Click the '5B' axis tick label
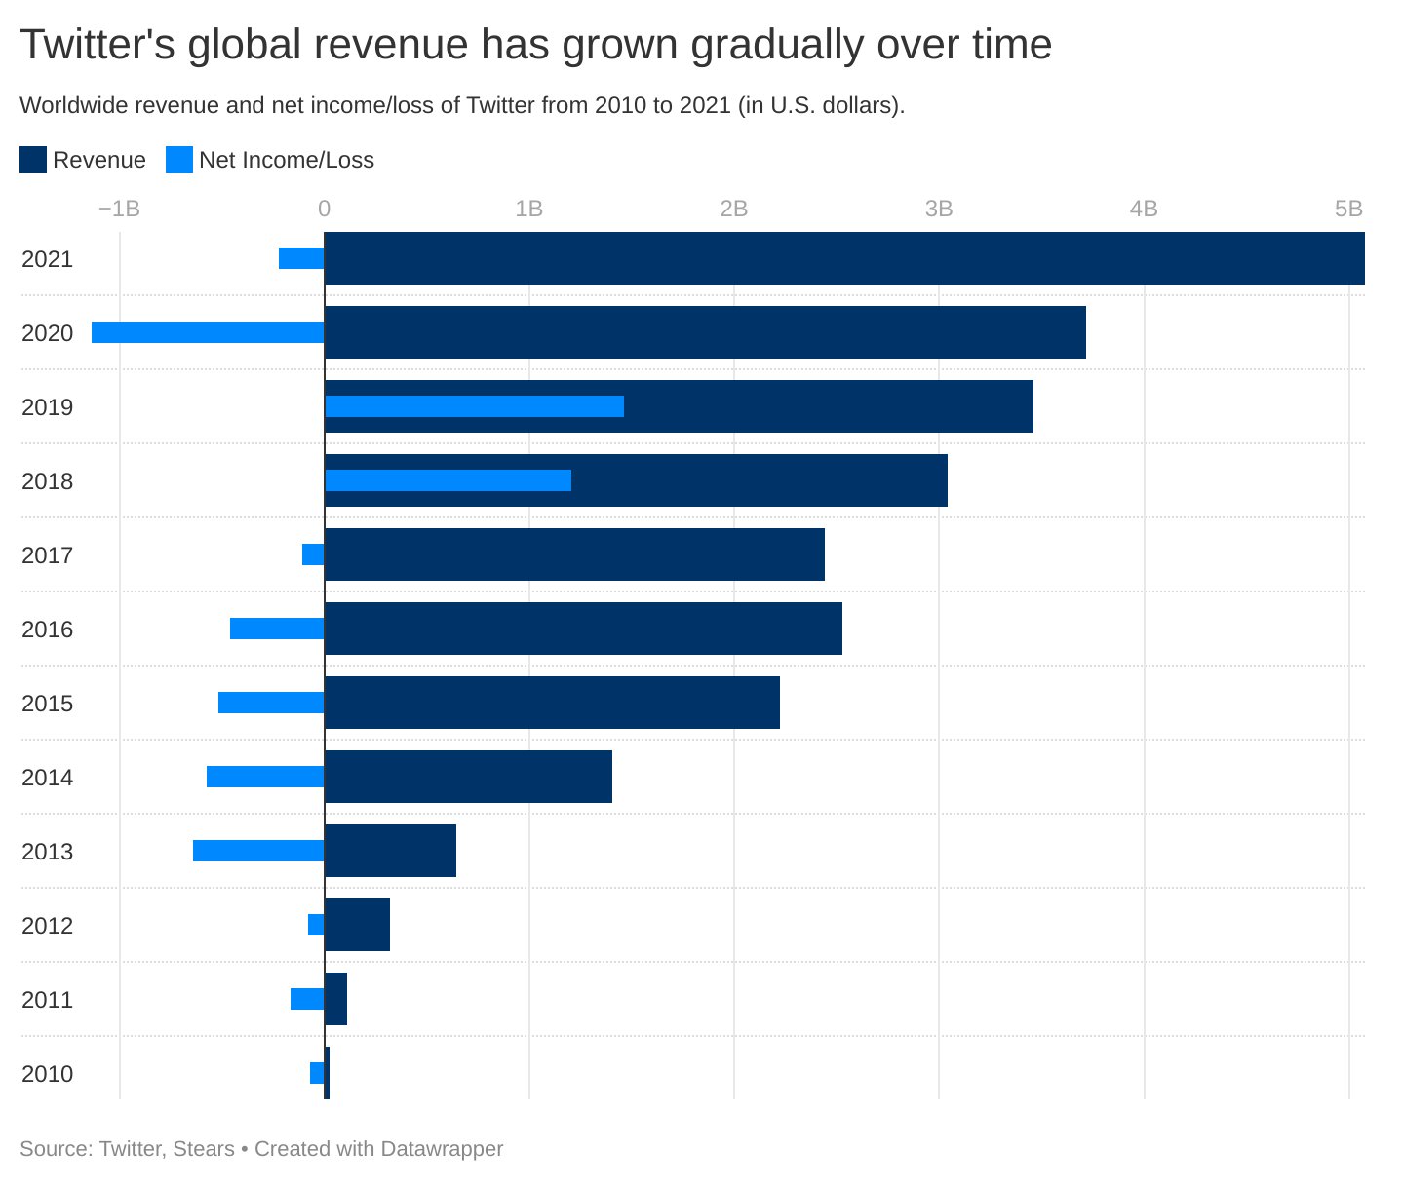Screen dimensions: 1404x1183 (x=1348, y=209)
